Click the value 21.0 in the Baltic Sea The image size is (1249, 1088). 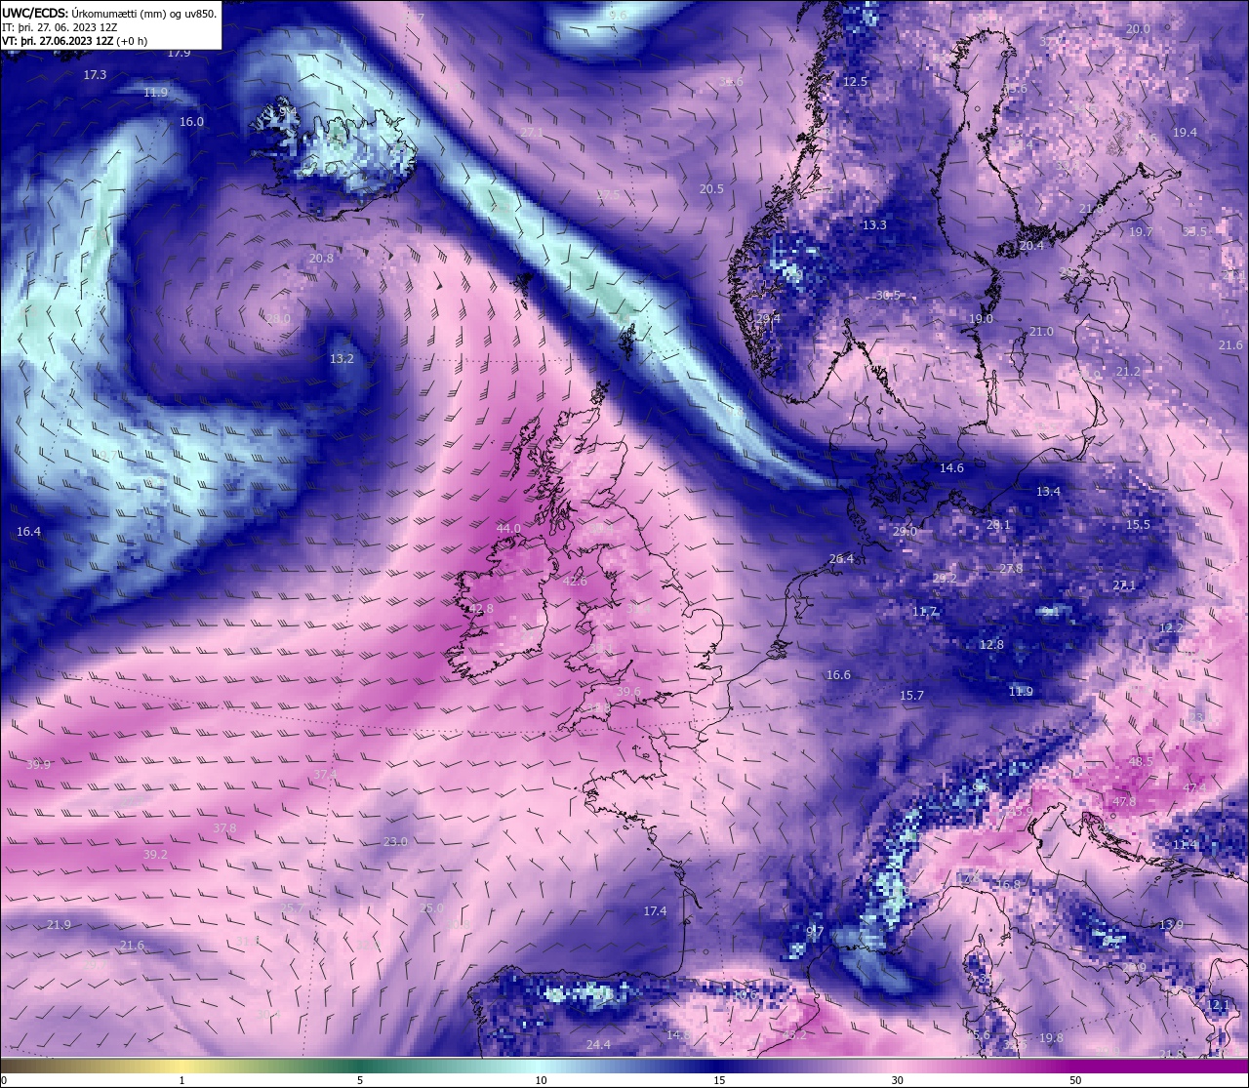[x=1041, y=331]
